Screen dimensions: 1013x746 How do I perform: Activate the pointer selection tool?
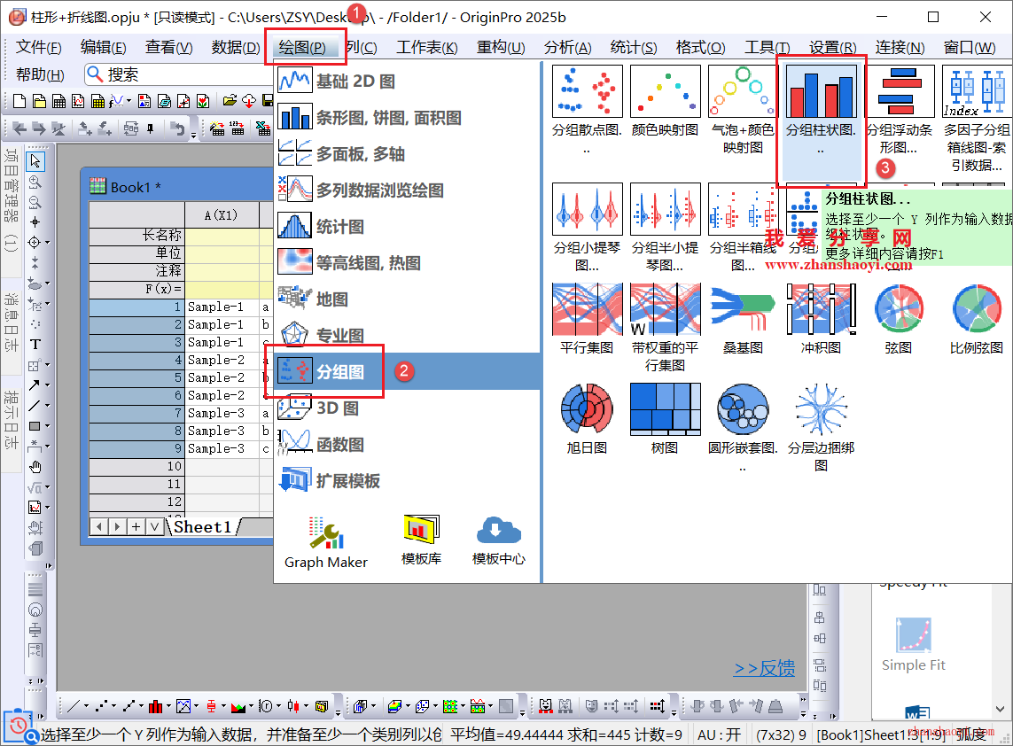pos(35,161)
